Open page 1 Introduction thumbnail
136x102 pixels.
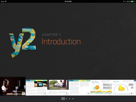(x=13, y=86)
